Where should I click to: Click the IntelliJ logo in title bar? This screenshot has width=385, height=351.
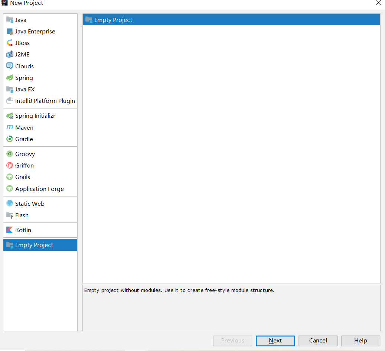5,3
